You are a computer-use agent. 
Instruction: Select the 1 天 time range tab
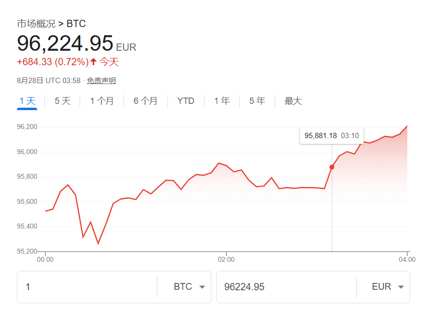coord(28,101)
